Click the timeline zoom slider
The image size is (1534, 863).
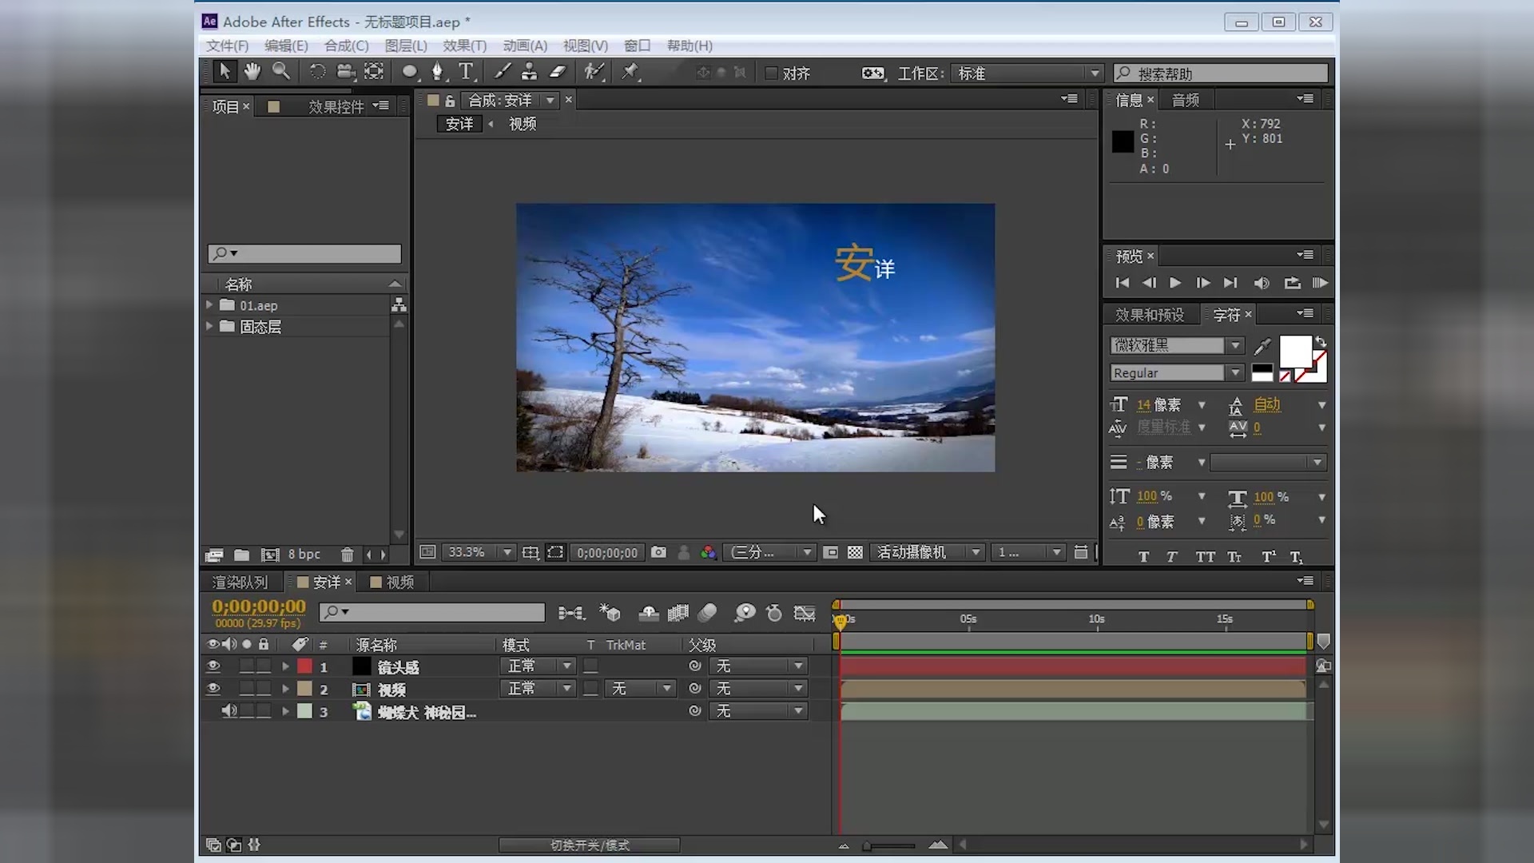[x=890, y=845]
